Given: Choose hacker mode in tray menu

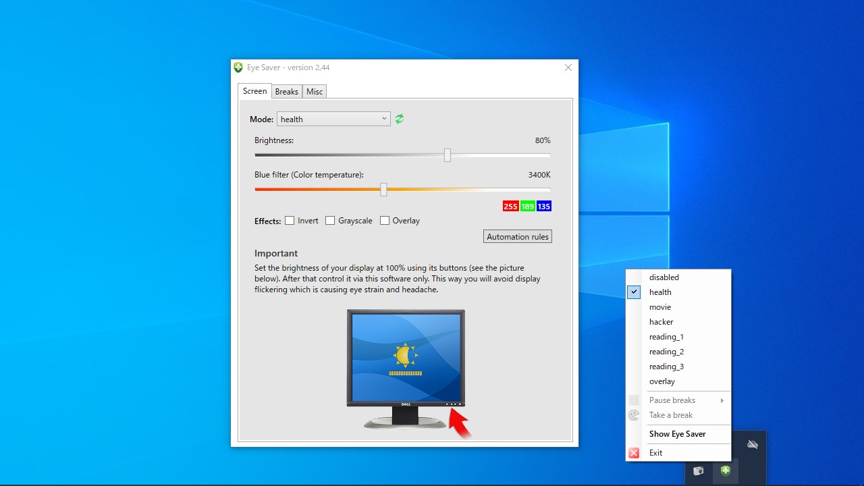Looking at the screenshot, I should click(678, 322).
